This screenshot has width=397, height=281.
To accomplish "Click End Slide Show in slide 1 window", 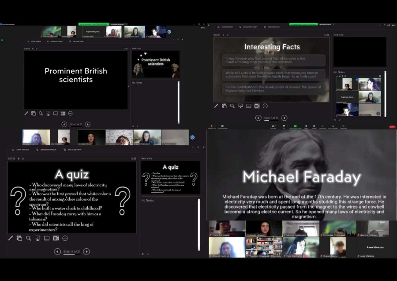I will pyautogui.click(x=76, y=42).
